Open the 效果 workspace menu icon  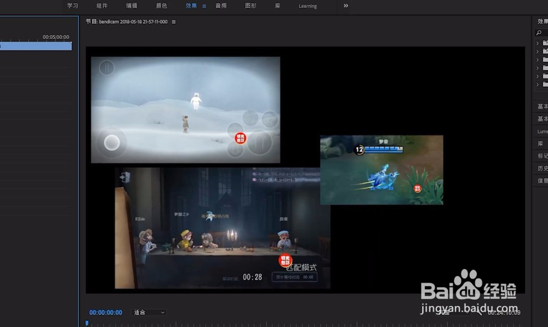204,6
